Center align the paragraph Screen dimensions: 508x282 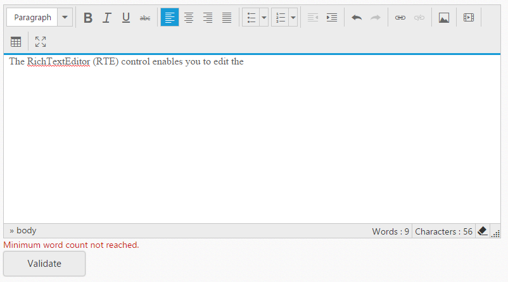tap(189, 18)
